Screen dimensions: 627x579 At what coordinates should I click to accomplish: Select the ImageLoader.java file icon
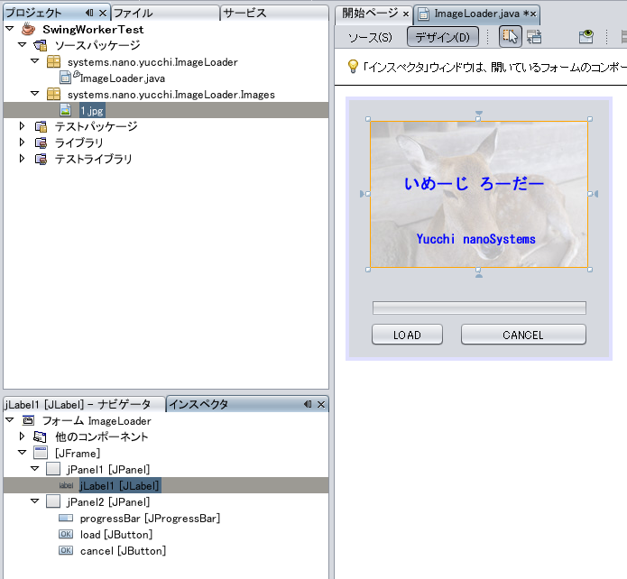pyautogui.click(x=67, y=78)
